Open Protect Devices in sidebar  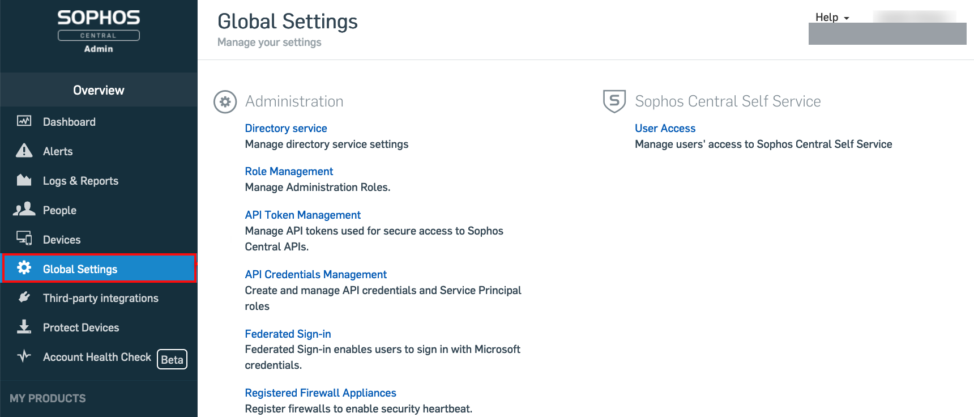(x=99, y=327)
